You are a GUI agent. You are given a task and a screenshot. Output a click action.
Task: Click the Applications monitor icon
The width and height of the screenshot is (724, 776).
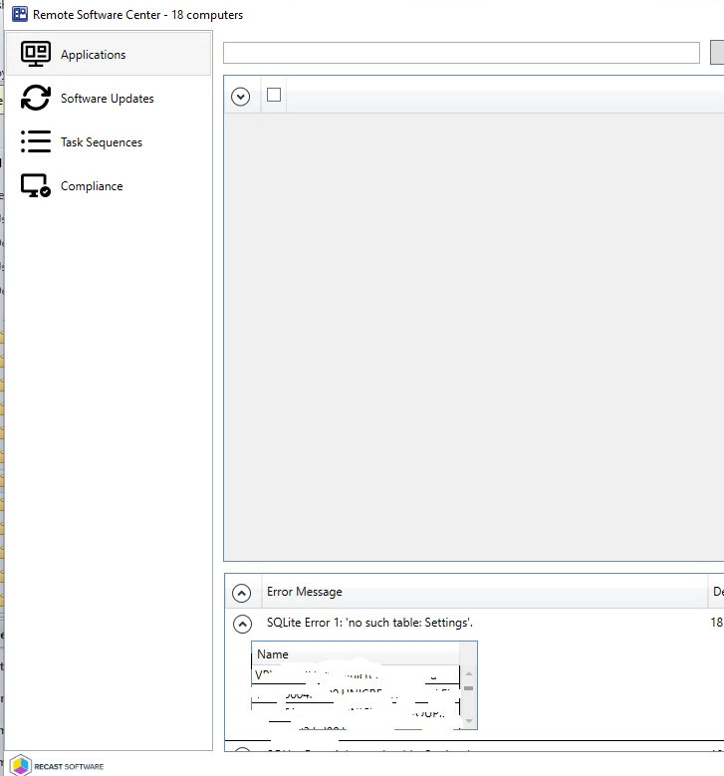pos(36,54)
